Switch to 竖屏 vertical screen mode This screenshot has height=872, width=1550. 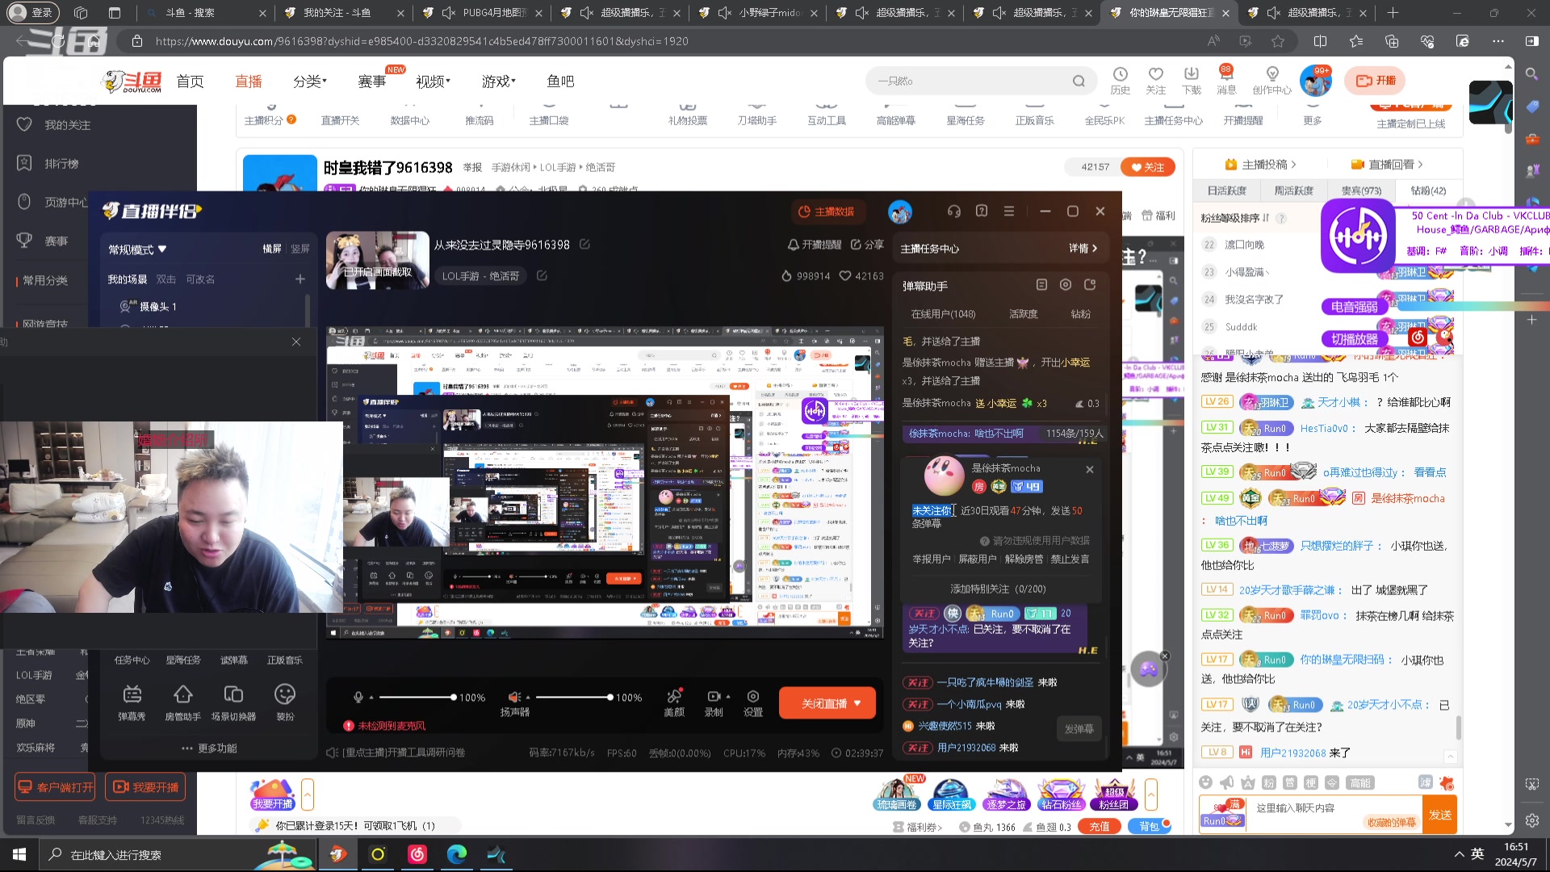300,249
